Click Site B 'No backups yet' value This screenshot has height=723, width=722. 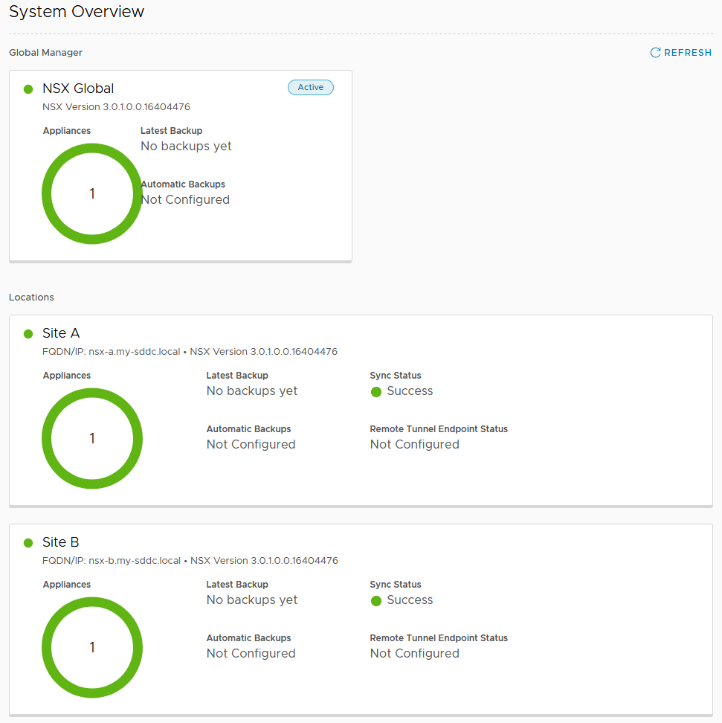pyautogui.click(x=252, y=600)
